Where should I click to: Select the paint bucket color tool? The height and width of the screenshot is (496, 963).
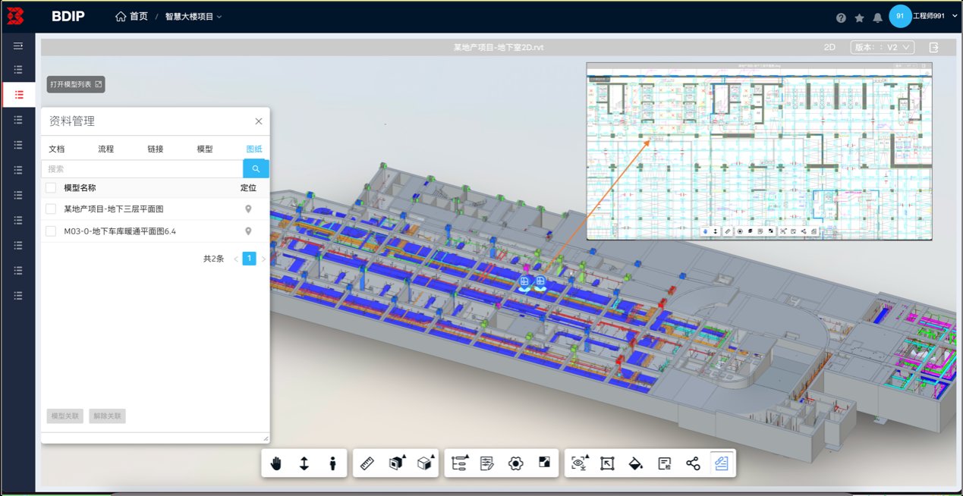[x=636, y=463]
